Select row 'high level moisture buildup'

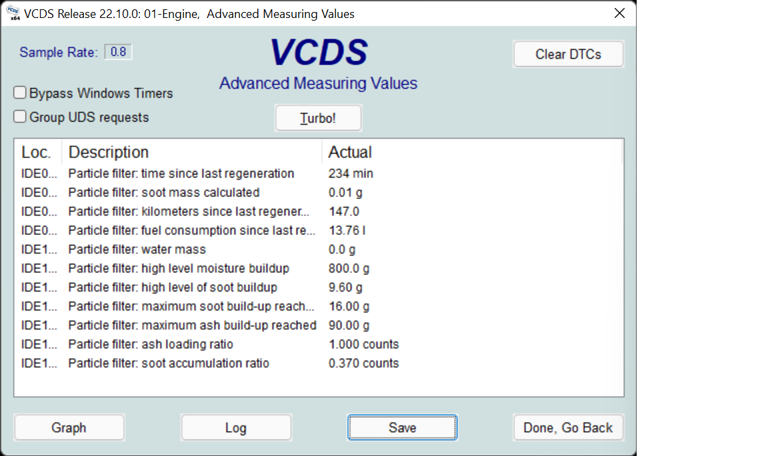[319, 269]
